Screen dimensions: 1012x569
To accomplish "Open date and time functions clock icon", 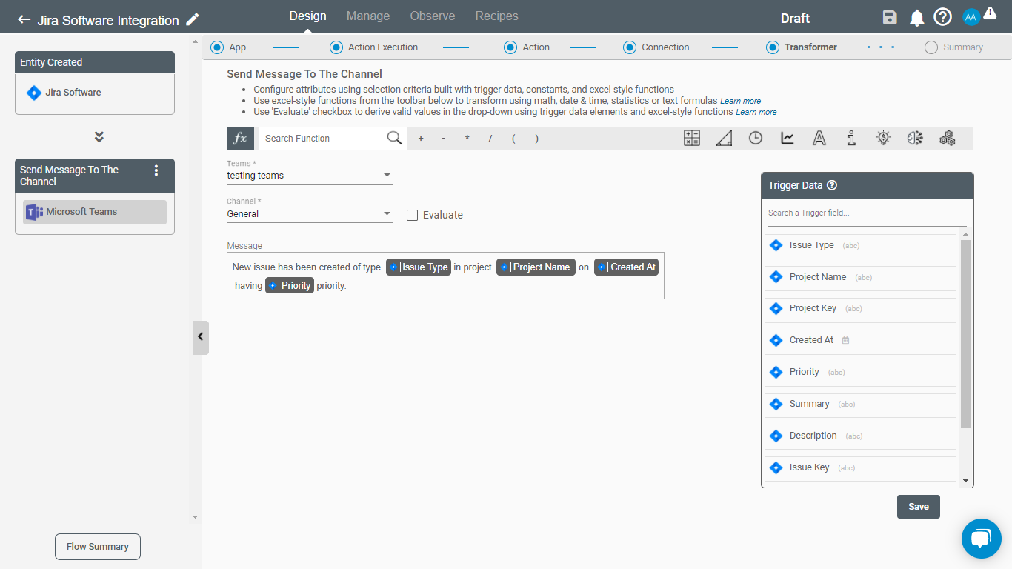I will [x=756, y=138].
